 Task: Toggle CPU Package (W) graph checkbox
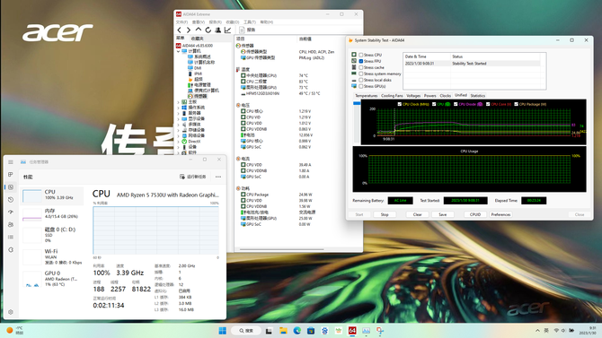click(517, 104)
